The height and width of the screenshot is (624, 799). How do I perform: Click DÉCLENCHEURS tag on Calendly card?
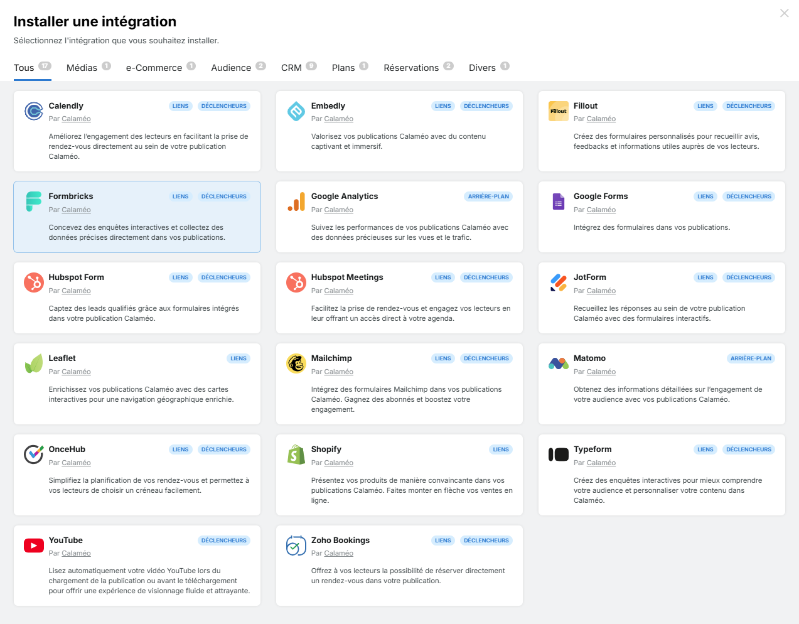pos(224,106)
